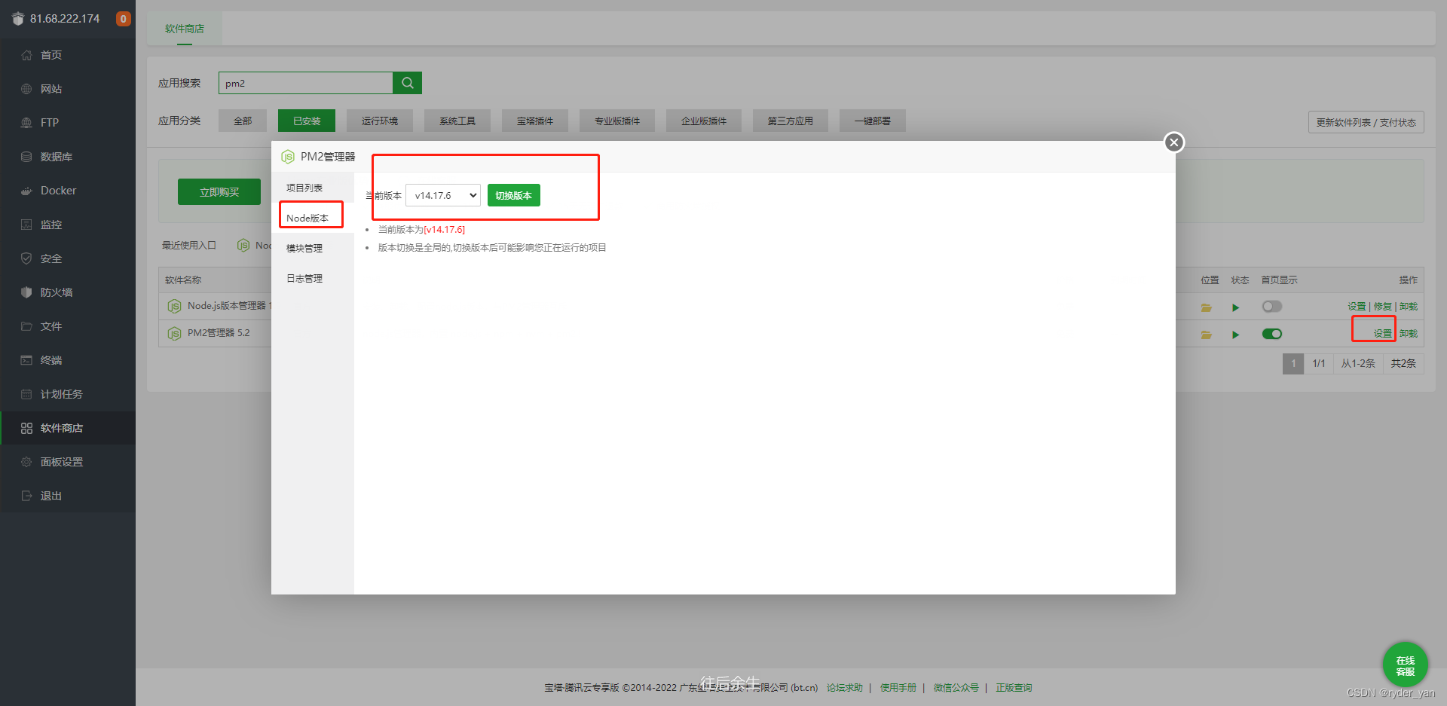Open the FTP sidebar item
Screen dimensions: 1447x706
[x=68, y=123]
